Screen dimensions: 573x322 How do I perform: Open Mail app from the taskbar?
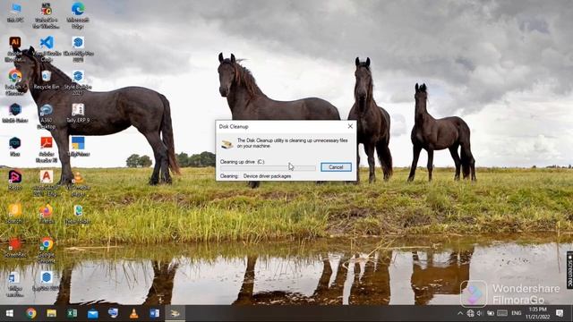click(x=92, y=313)
